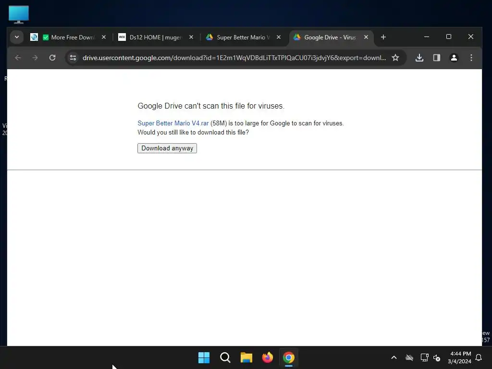Open the Windows Start menu
Viewport: 492px width, 369px height.
[204, 357]
